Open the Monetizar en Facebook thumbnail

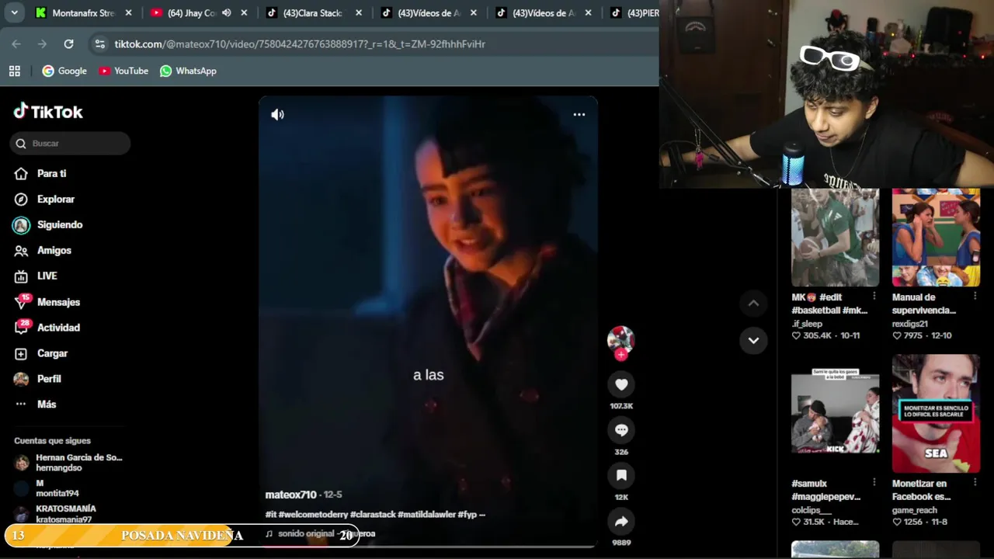(936, 414)
